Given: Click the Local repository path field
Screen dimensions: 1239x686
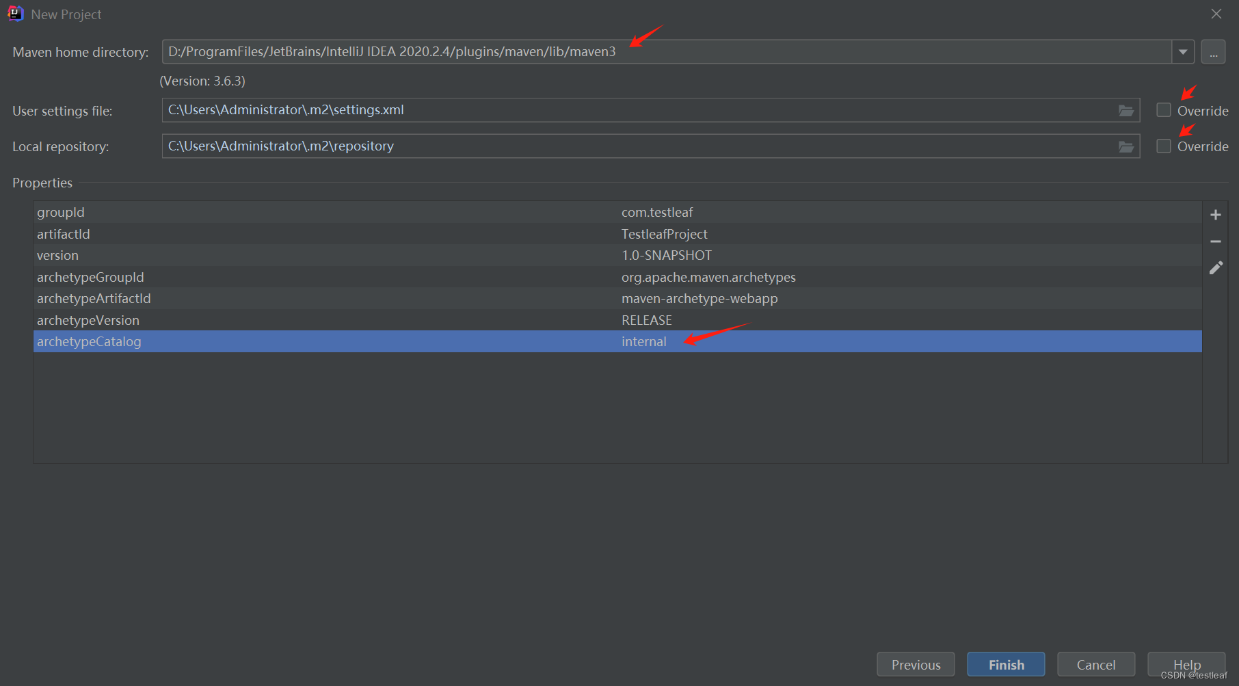Looking at the screenshot, I should 650,146.
